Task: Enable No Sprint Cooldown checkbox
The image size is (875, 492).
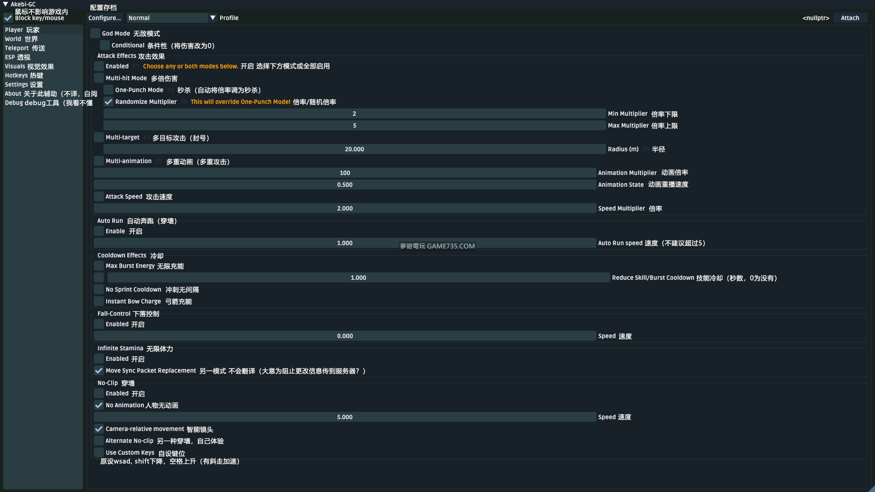Action: click(x=99, y=289)
